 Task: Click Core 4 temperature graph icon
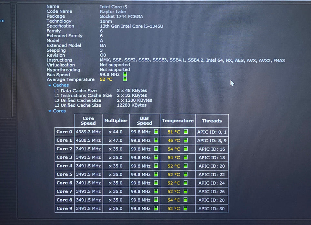coord(186,166)
